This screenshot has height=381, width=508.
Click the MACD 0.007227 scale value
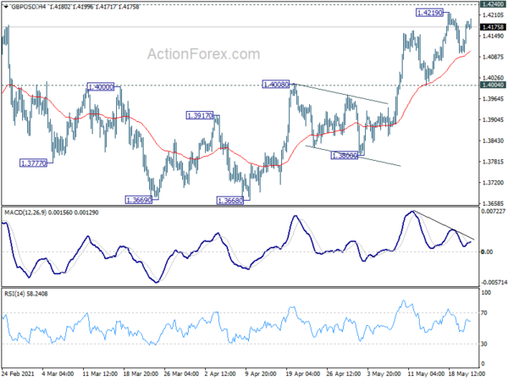pos(493,211)
